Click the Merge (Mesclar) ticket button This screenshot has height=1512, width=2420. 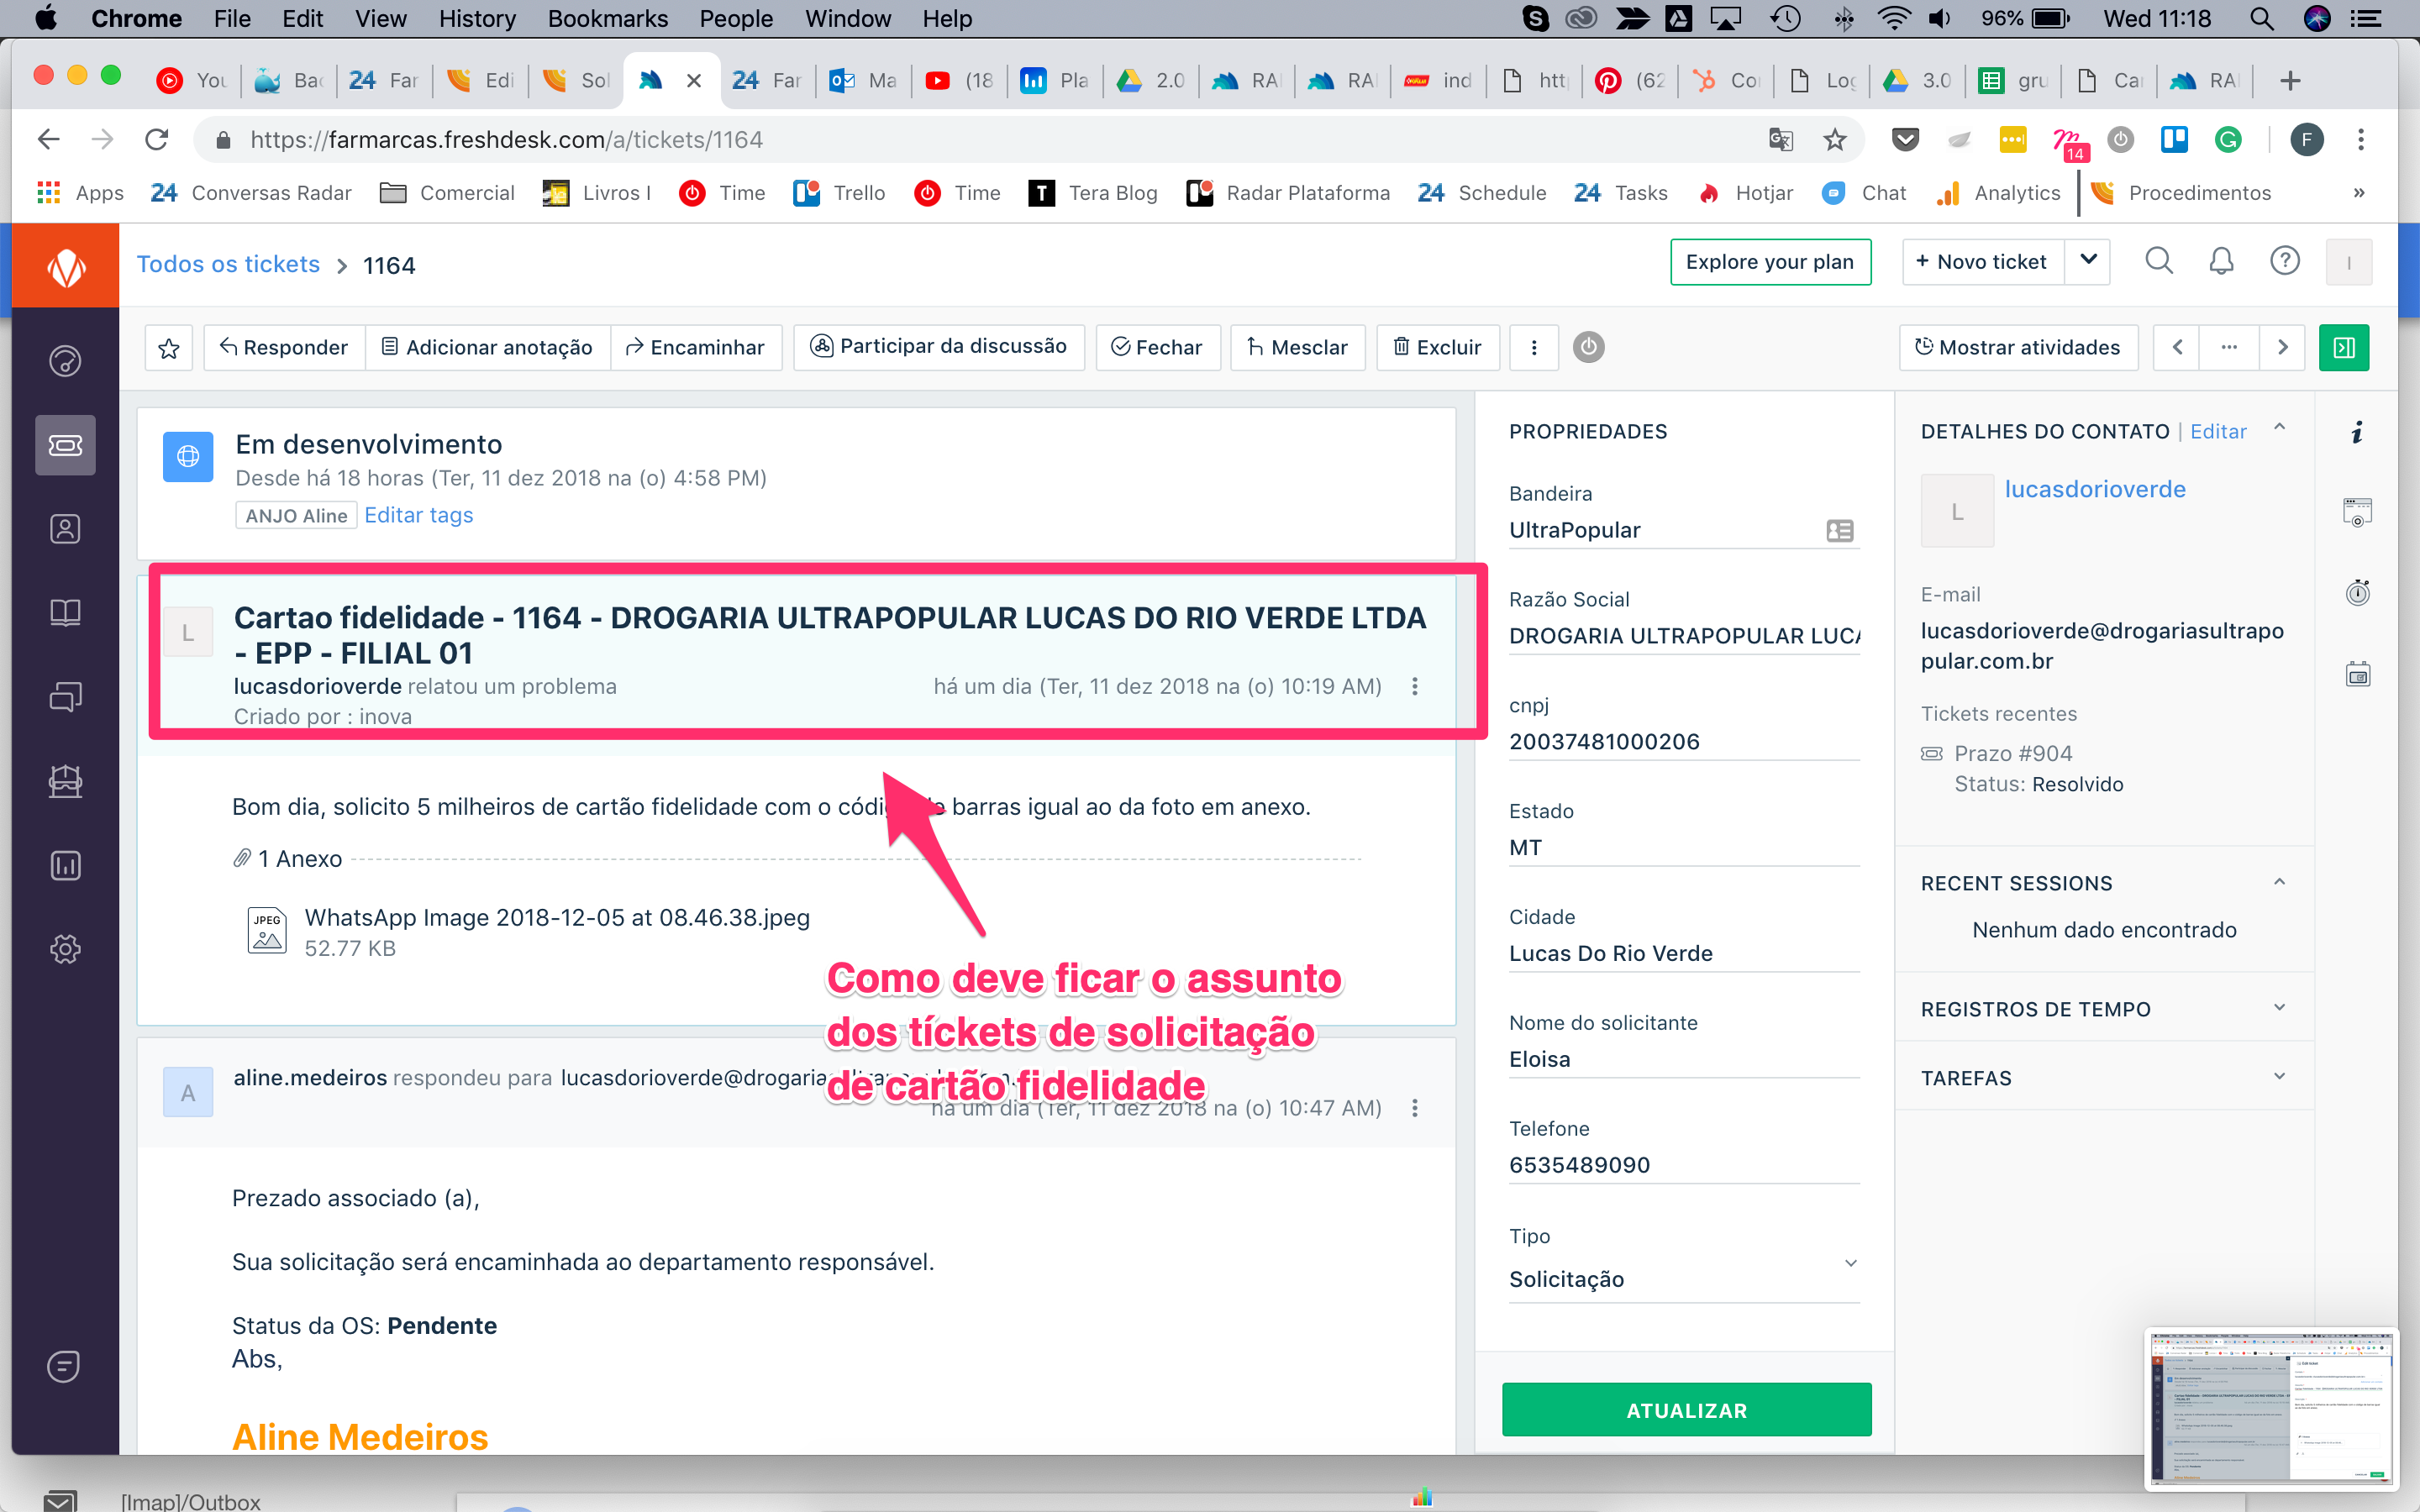click(x=1297, y=347)
